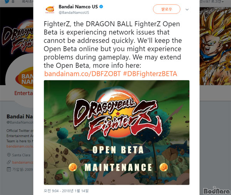Click the location pin icon beside Santa Clara
The width and height of the screenshot is (231, 195).
click(x=9, y=155)
